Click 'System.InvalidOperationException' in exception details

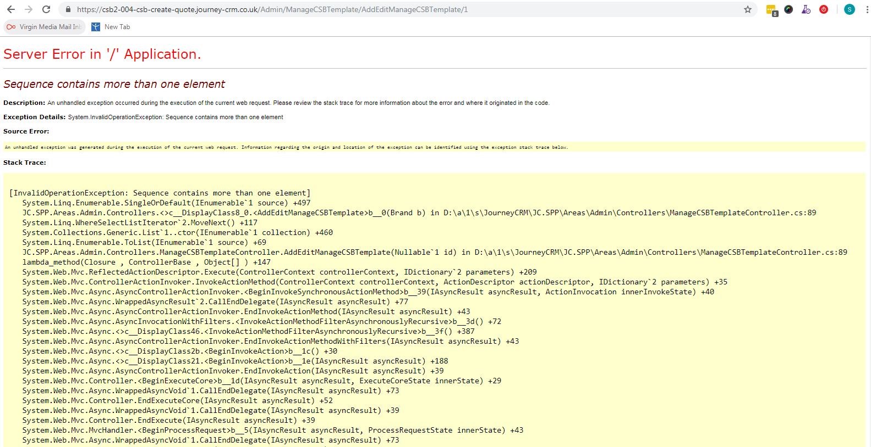tap(115, 117)
